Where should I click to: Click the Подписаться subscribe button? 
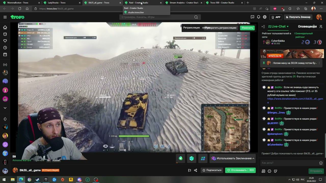click(x=212, y=170)
